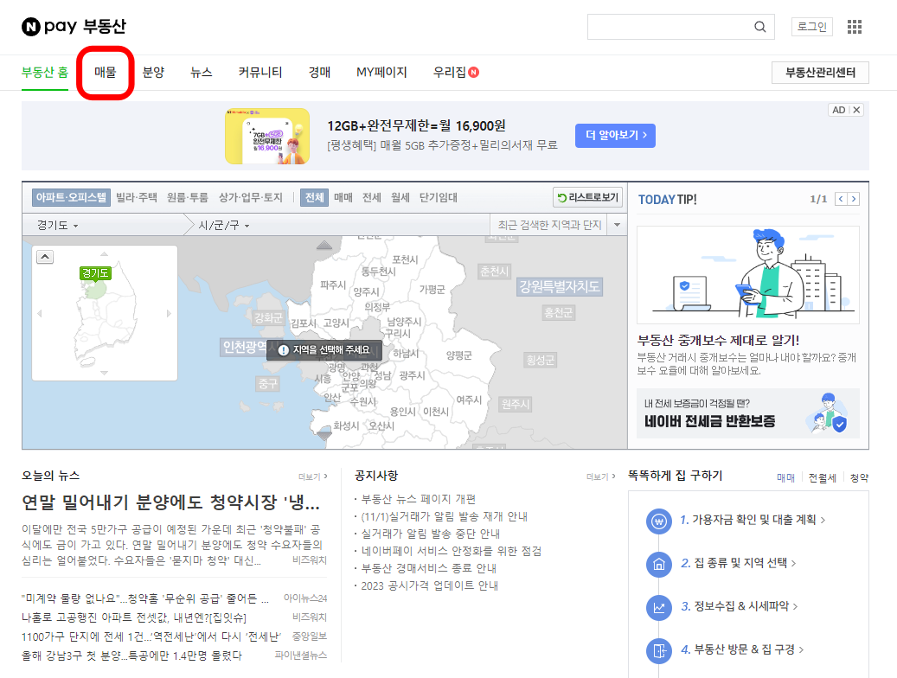
Task: Open news 나홀로 고공행진 아파트 전셋값
Action: [x=134, y=618]
